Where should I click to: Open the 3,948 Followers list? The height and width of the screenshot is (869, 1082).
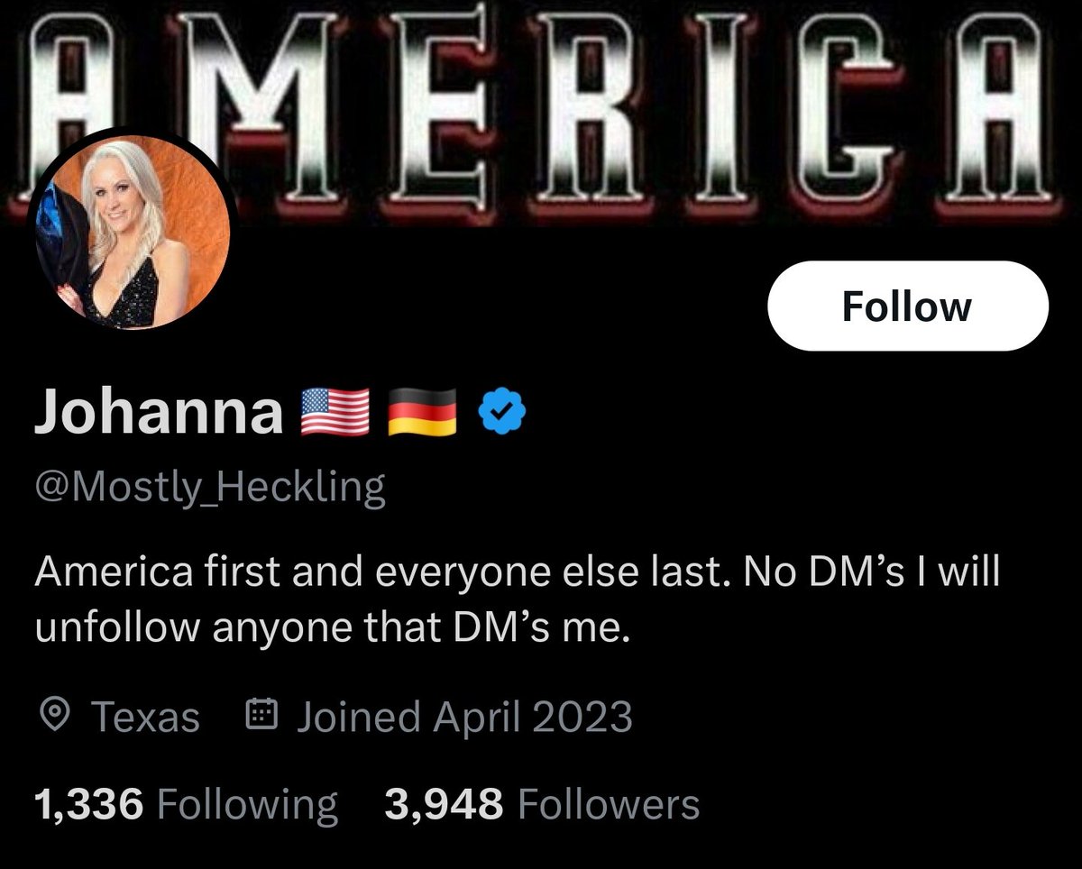tap(542, 803)
